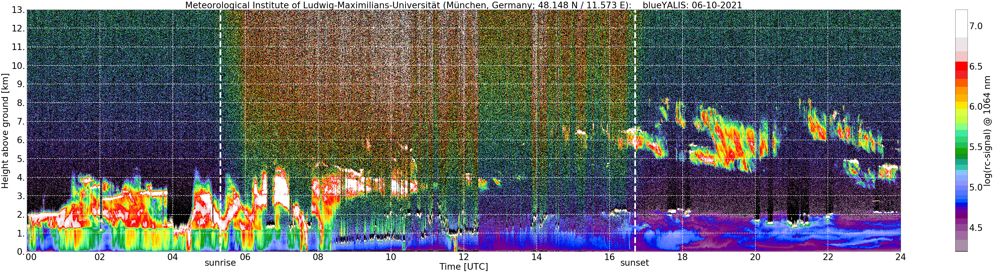Click the colorbar label 'log(rc-signal) @ 1064 nm'
Image resolution: width=994 pixels, height=273 pixels.
987,131
